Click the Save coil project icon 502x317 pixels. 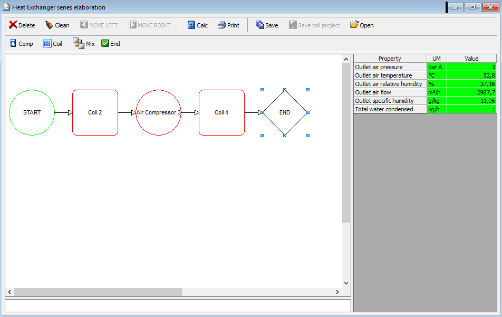pos(293,25)
